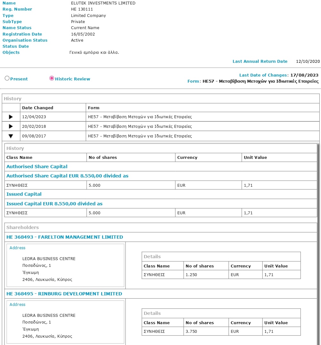Click Address label under Farelton Management
321x345 pixels.
[x=17, y=248]
